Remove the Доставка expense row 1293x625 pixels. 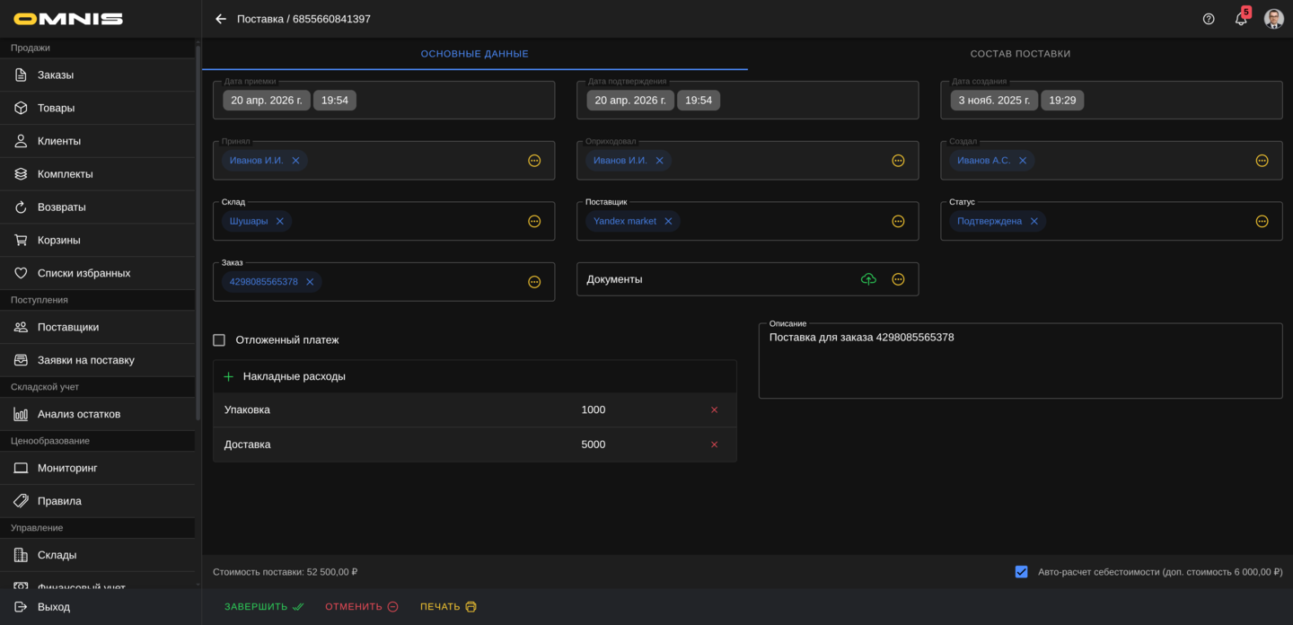pos(715,445)
